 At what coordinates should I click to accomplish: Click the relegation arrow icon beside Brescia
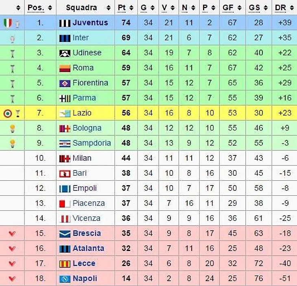[12, 234]
